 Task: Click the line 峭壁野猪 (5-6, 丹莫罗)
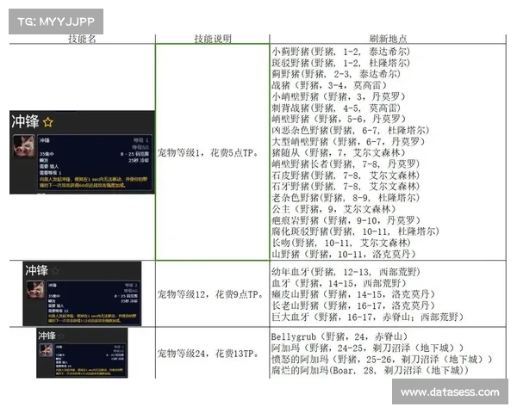(x=339, y=119)
